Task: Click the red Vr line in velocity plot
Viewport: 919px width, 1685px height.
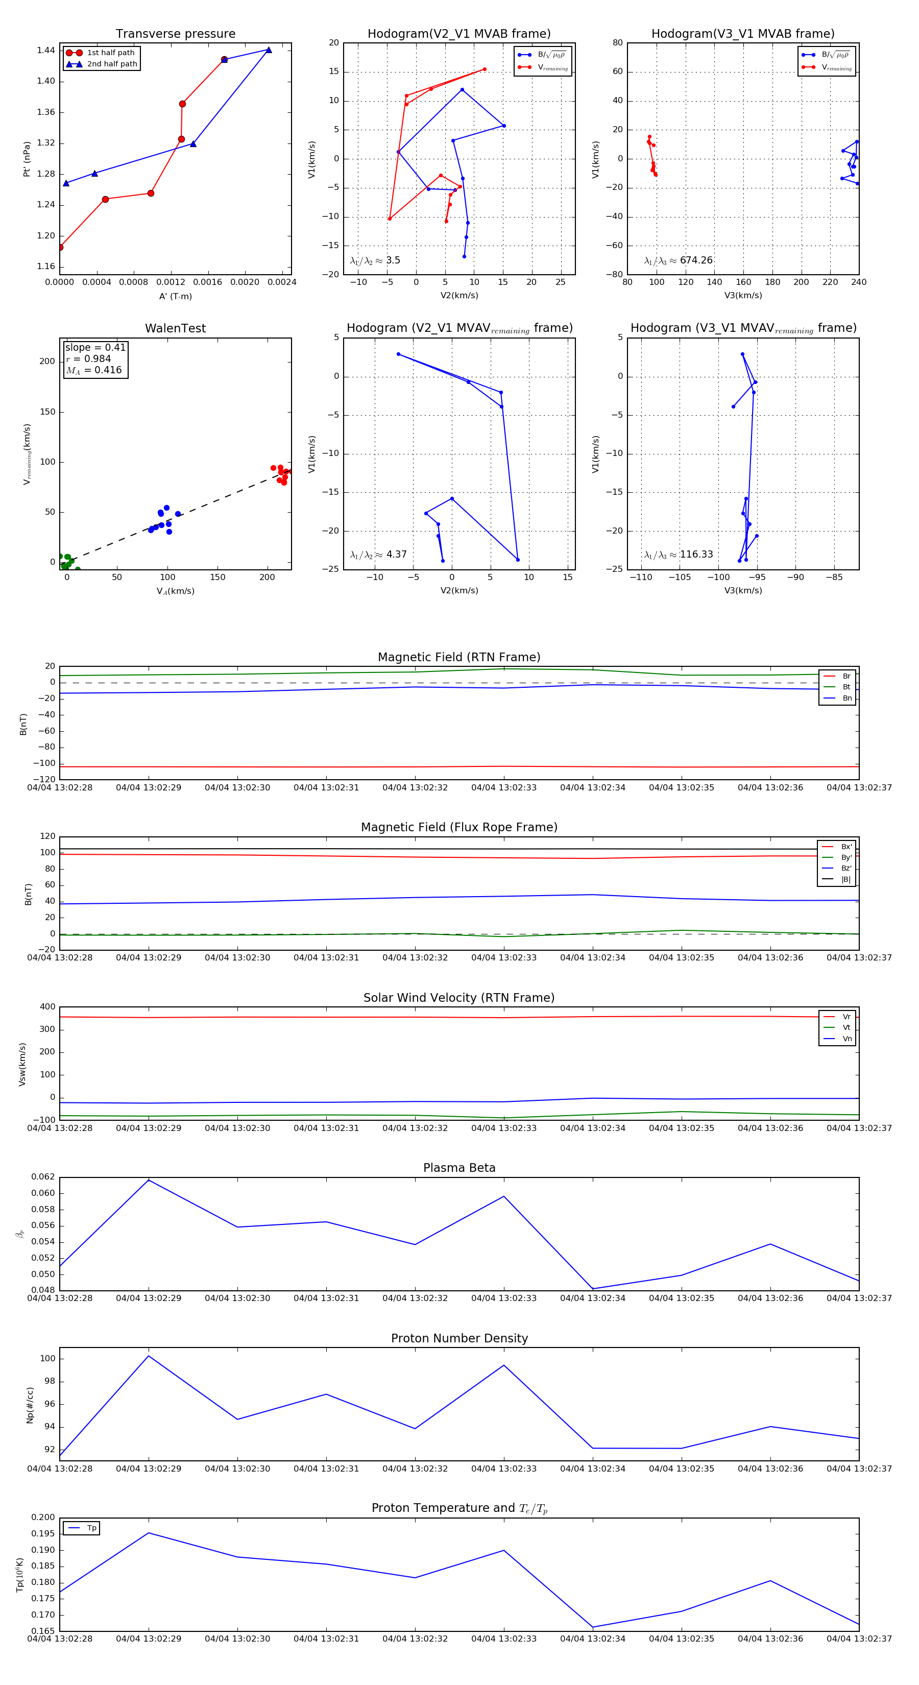Action: click(458, 1017)
